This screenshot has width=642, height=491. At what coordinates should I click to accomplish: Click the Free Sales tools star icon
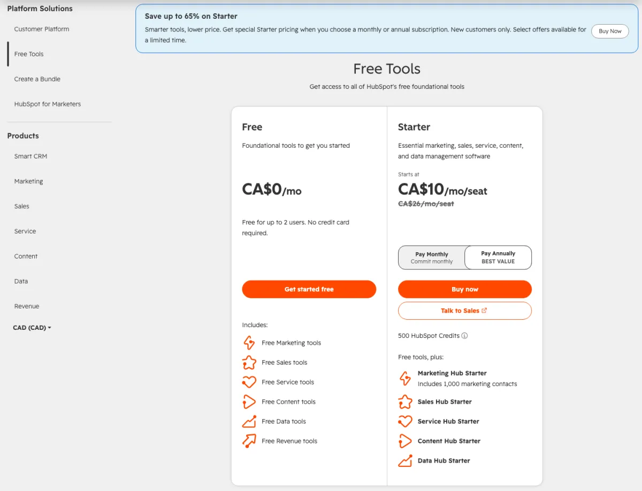(249, 362)
